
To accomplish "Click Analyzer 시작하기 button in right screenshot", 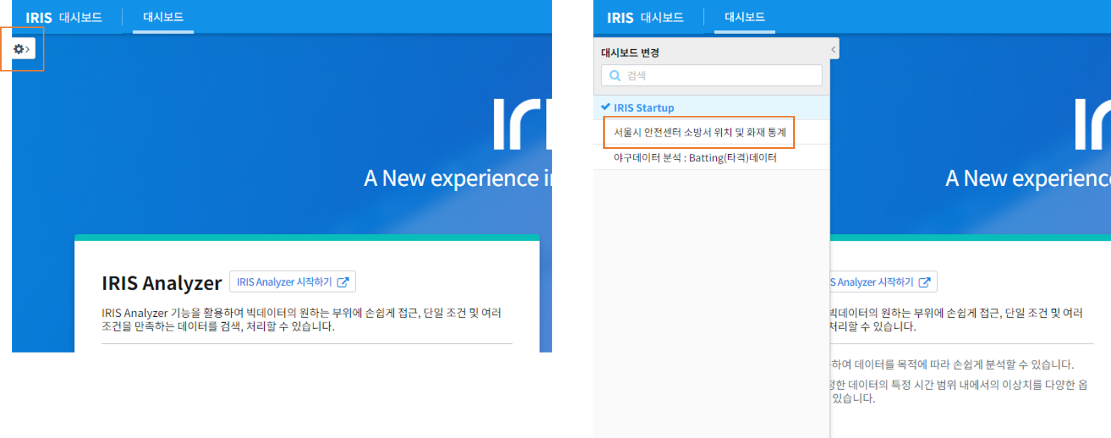I will pyautogui.click(x=883, y=282).
